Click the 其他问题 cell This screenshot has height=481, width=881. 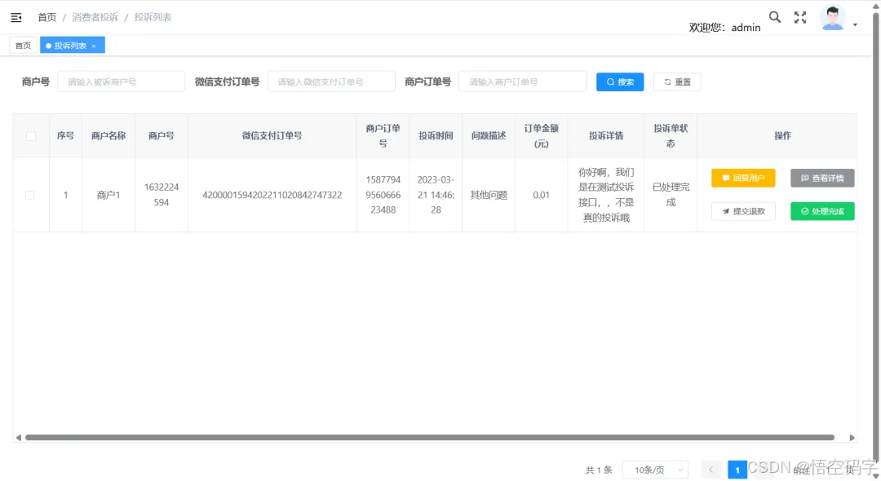(489, 196)
